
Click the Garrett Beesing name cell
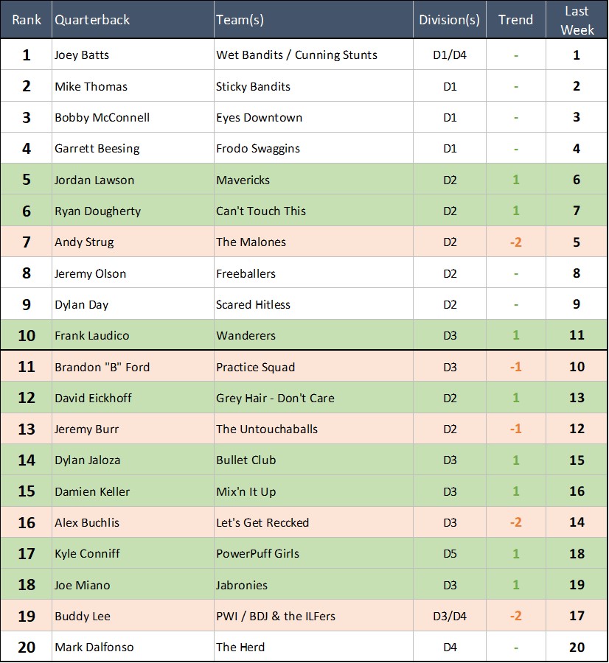click(97, 149)
